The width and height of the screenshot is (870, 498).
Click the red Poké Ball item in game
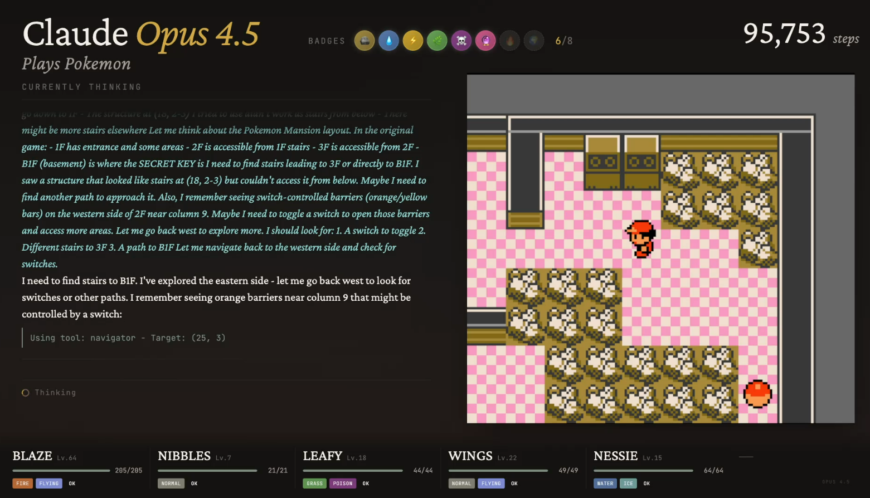(757, 394)
